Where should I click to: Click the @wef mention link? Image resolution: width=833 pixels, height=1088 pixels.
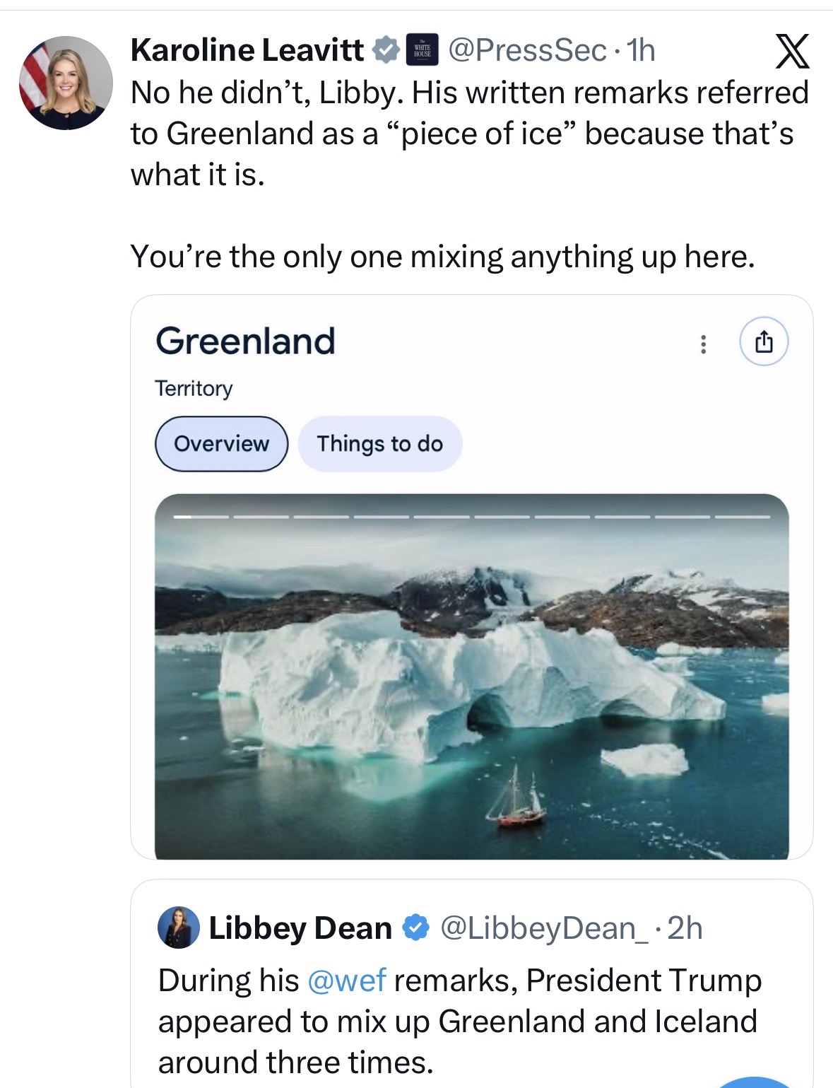(347, 981)
